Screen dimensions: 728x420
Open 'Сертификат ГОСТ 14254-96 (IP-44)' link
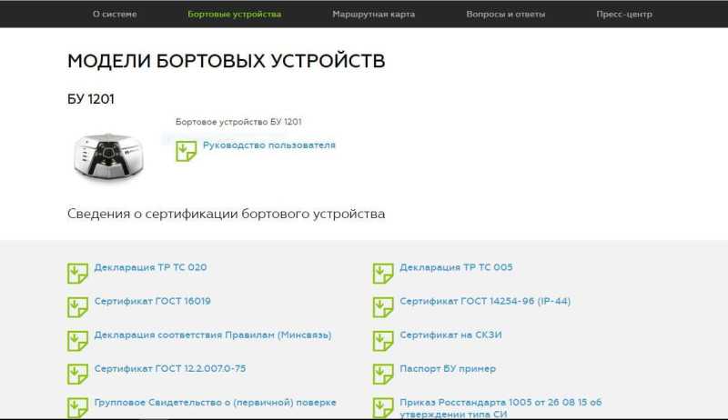click(x=485, y=301)
